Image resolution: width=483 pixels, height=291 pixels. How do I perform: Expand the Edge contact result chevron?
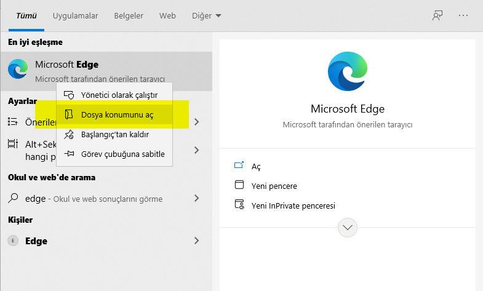[x=196, y=241]
